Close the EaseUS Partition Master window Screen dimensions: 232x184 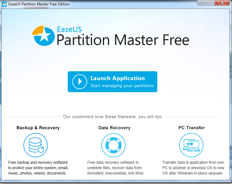(x=222, y=3)
